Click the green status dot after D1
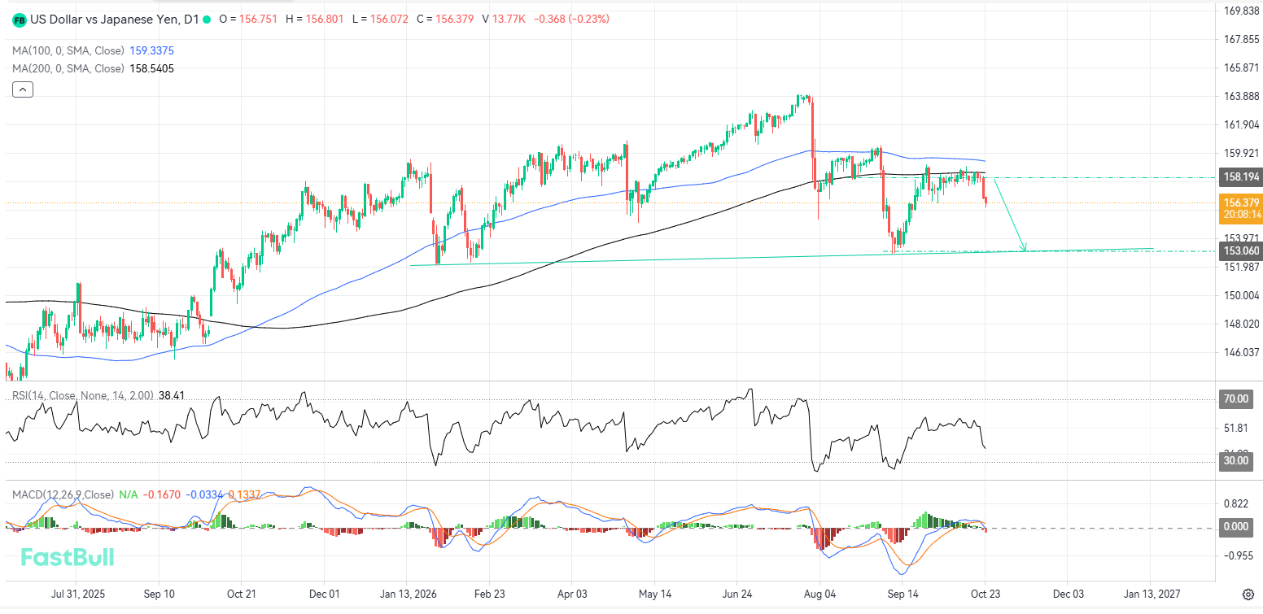 [x=208, y=19]
